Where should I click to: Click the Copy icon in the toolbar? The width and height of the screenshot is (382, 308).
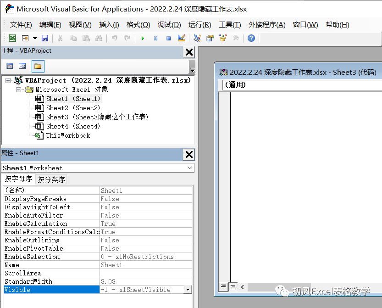click(73, 38)
